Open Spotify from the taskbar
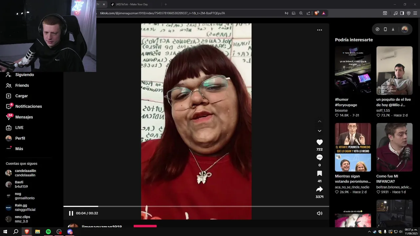420x236 pixels. point(48,232)
